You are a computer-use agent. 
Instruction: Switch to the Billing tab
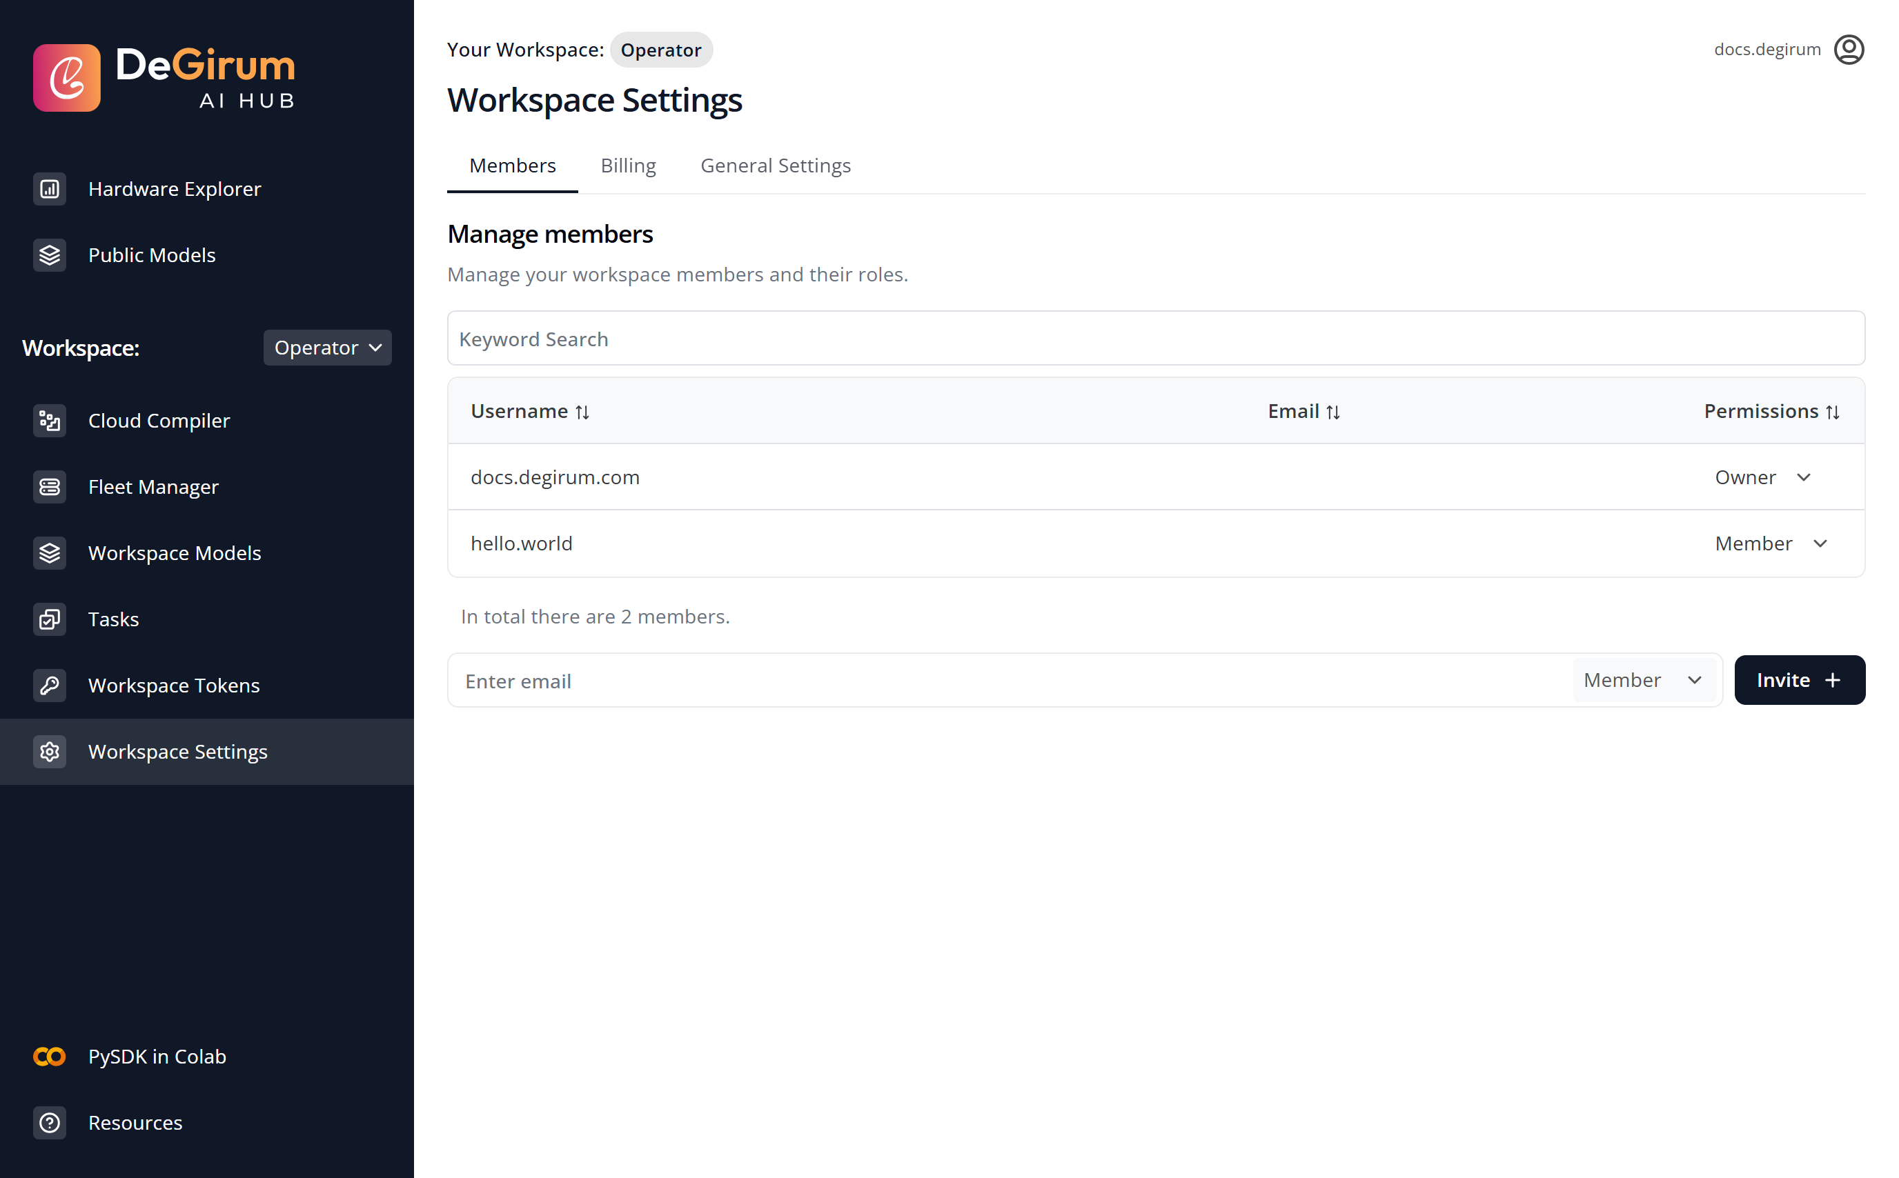point(627,166)
